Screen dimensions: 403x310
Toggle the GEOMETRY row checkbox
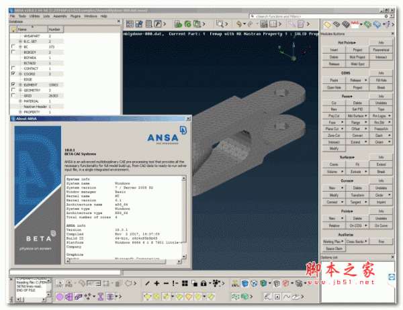click(x=13, y=90)
